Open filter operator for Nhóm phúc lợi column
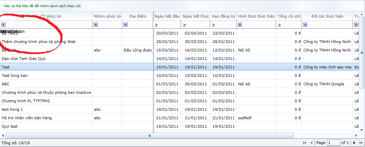Image resolution: width=365 pixels, height=147 pixels. pyautogui.click(x=96, y=24)
